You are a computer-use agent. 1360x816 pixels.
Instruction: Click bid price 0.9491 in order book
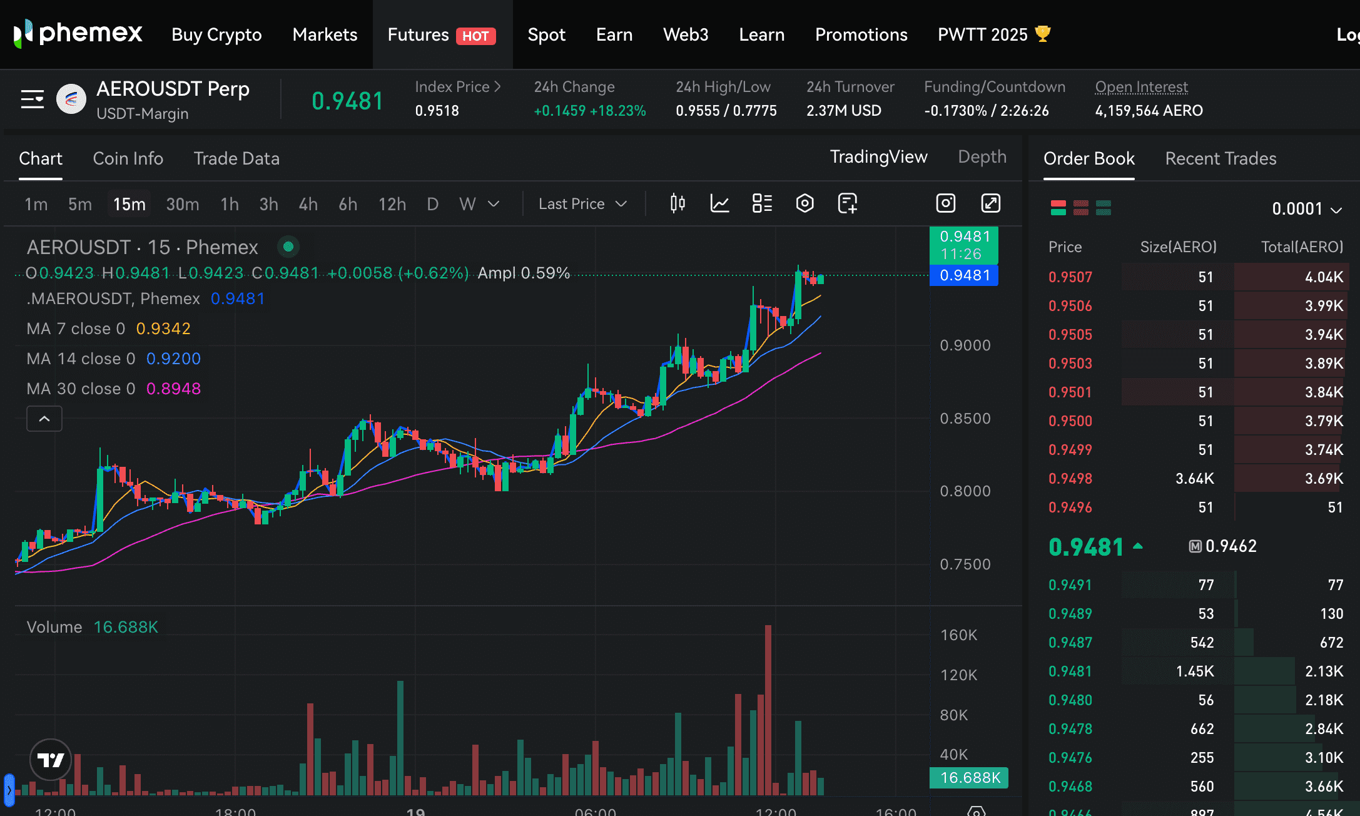pos(1070,584)
